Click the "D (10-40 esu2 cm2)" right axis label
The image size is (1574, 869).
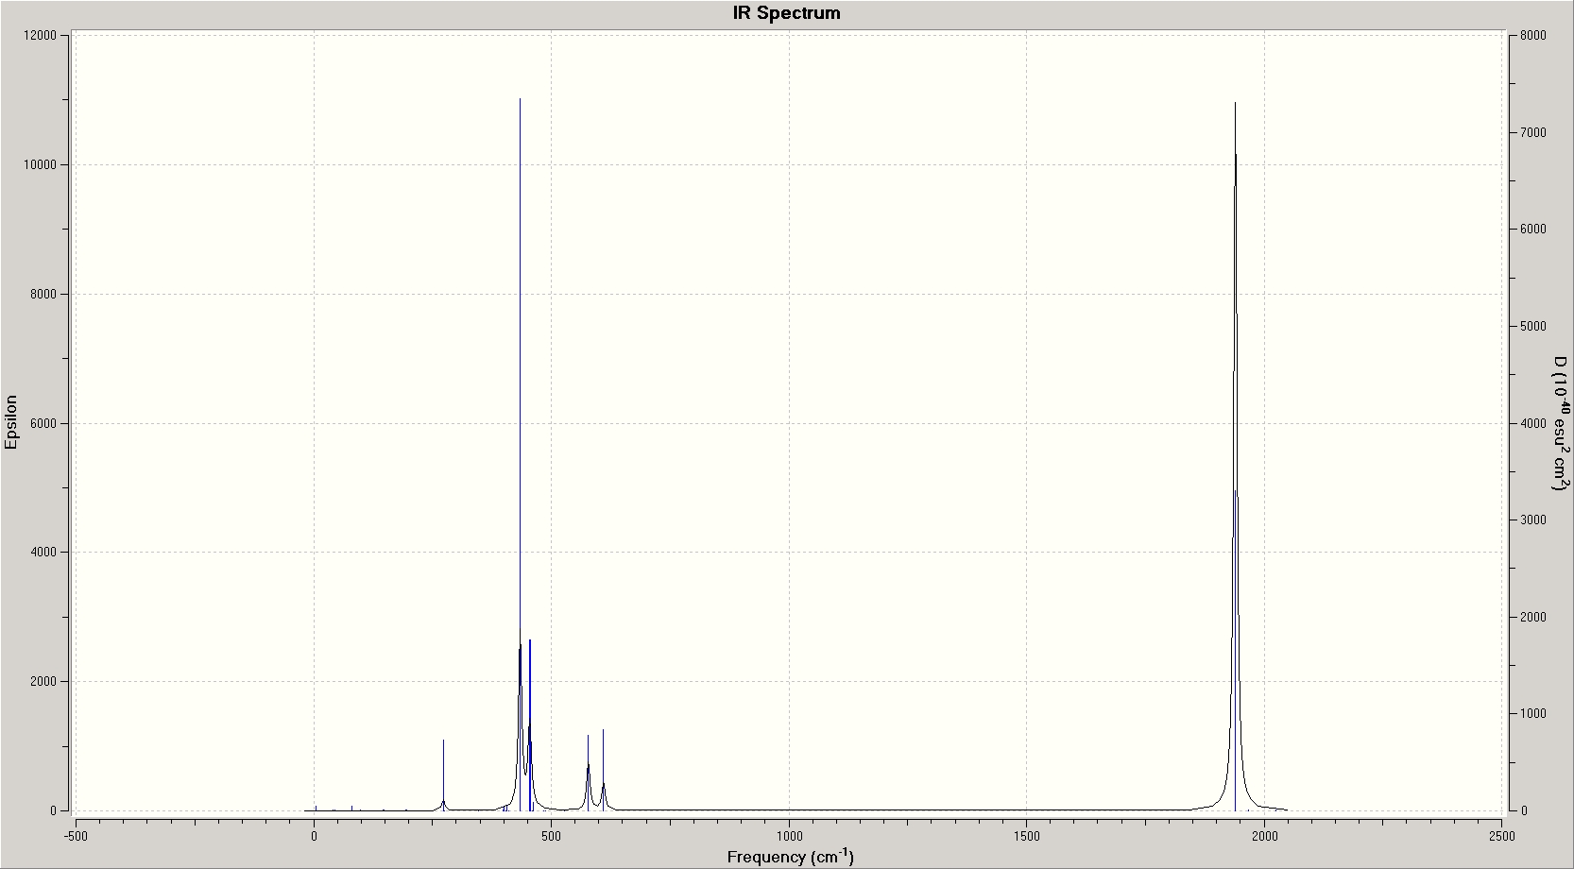point(1561,422)
